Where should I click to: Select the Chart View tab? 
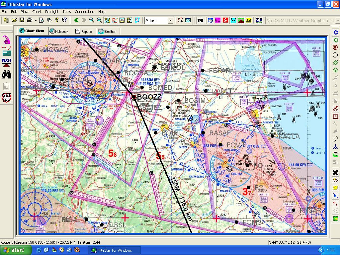point(32,31)
